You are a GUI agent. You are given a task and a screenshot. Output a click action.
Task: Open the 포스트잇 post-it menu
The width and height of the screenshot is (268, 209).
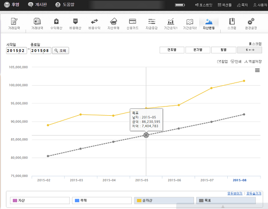(x=204, y=5)
